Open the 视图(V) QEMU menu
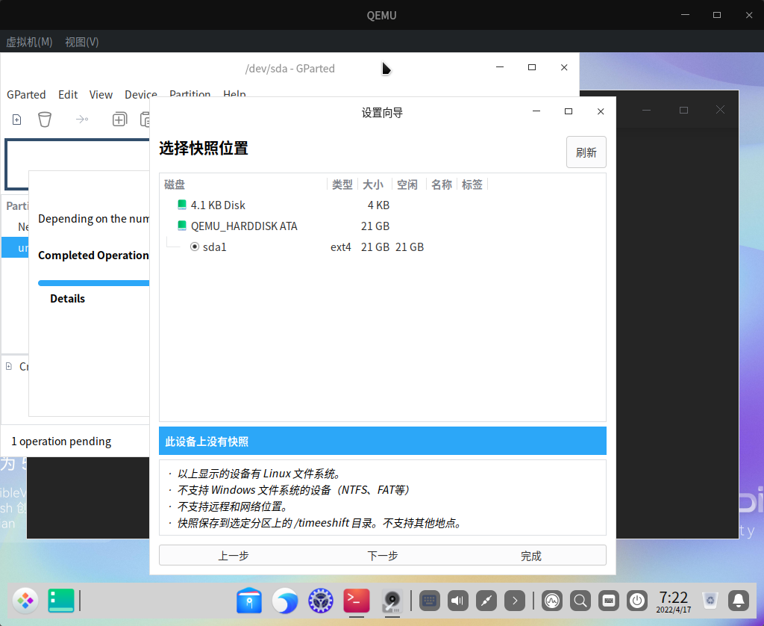764x626 pixels. 82,42
